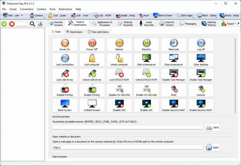Click Start screensaver icon
The width and height of the screenshot is (241, 166).
(x=146, y=60)
